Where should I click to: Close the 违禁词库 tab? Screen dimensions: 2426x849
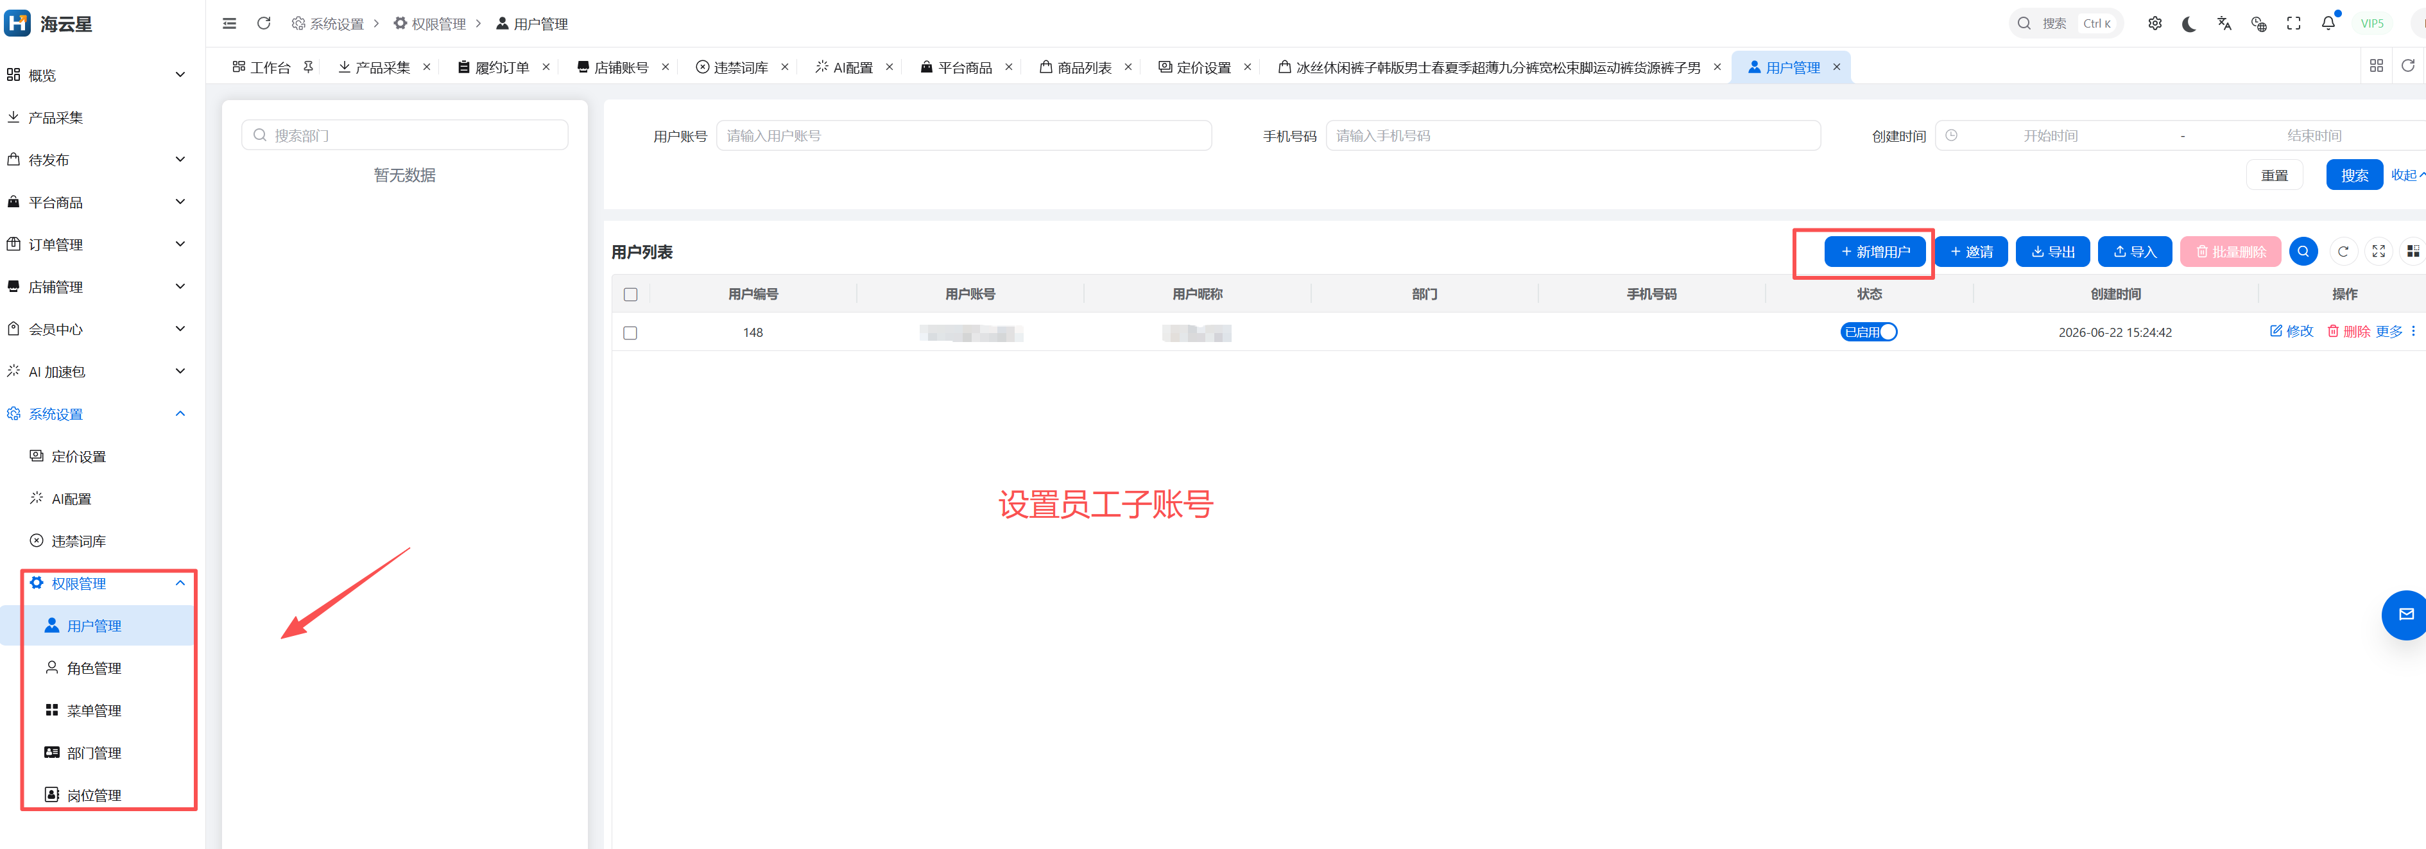[x=784, y=67]
